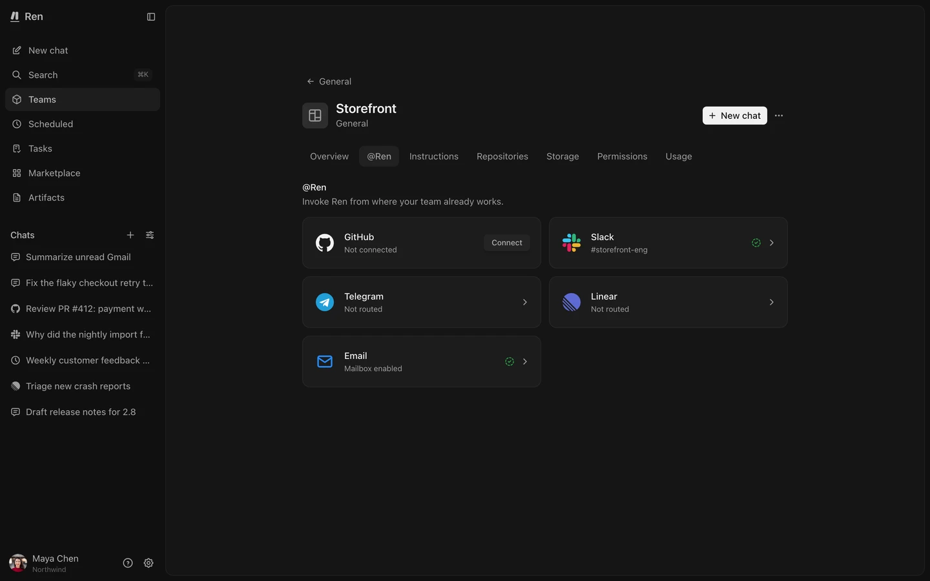930x581 pixels.
Task: Open chat 'Draft release notes for 2.8'
Action: point(83,412)
